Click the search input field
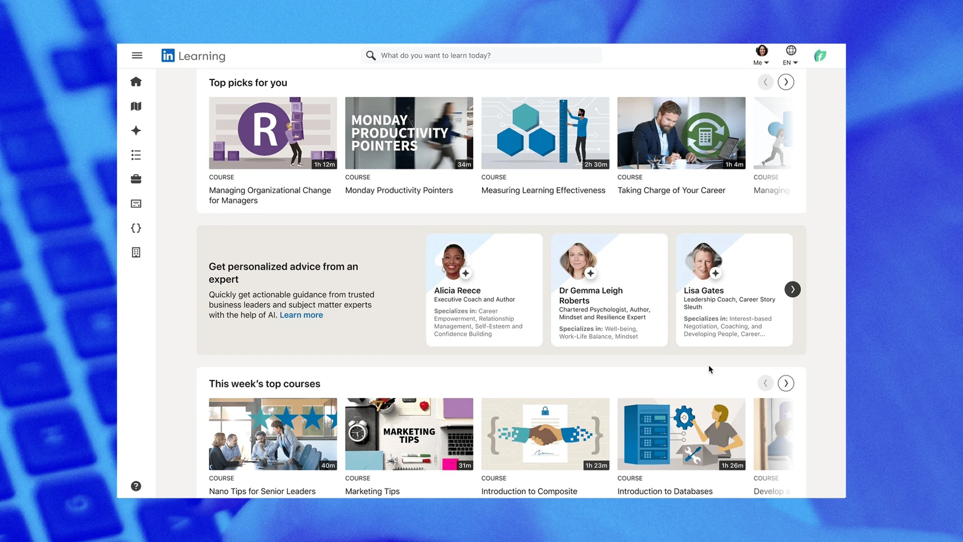The height and width of the screenshot is (542, 963). 481,55
